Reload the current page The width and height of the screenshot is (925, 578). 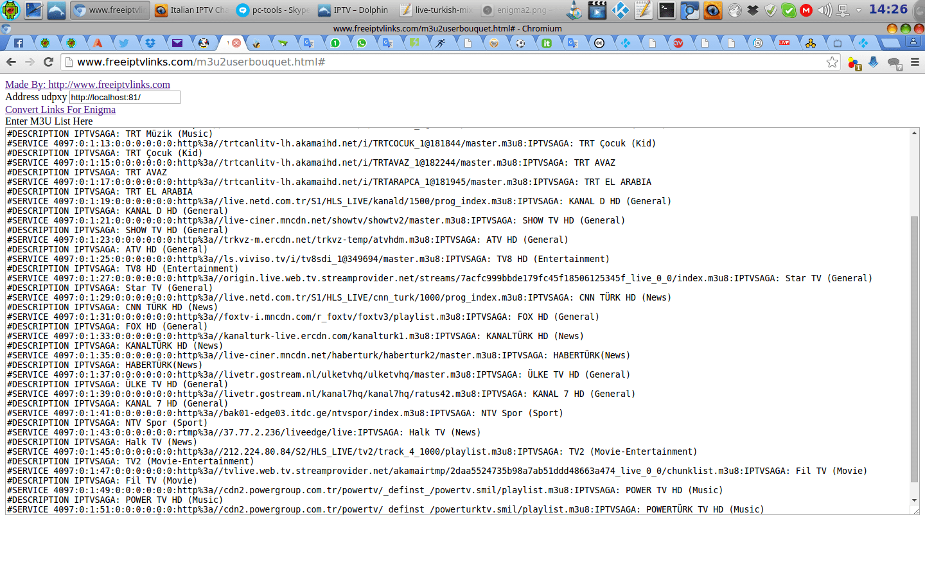pos(48,62)
